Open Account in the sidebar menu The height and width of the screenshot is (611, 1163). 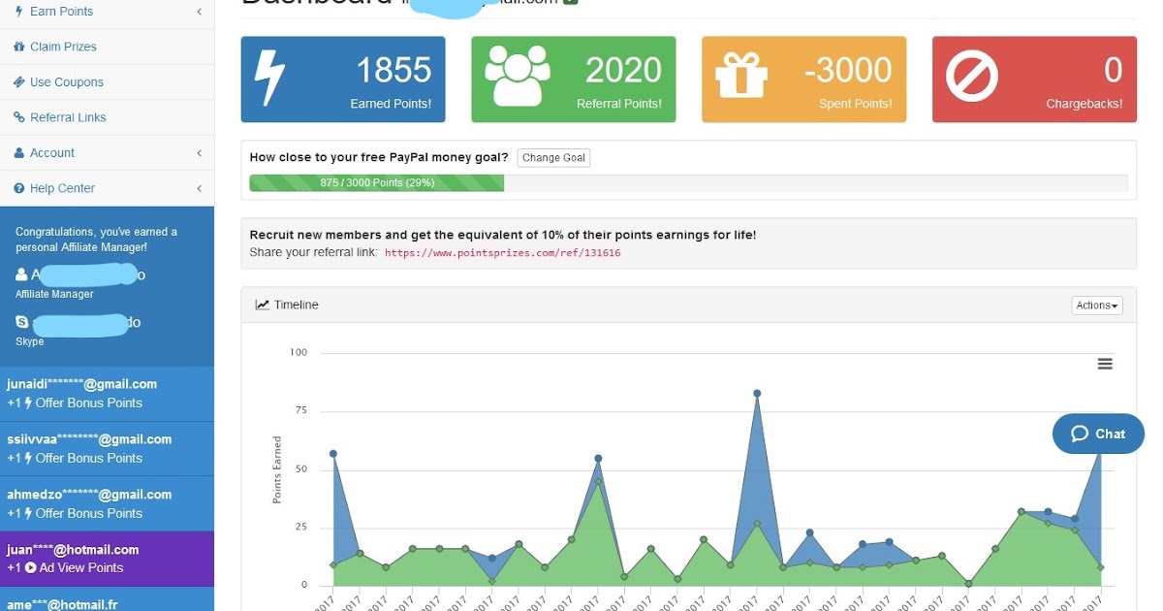click(x=107, y=153)
